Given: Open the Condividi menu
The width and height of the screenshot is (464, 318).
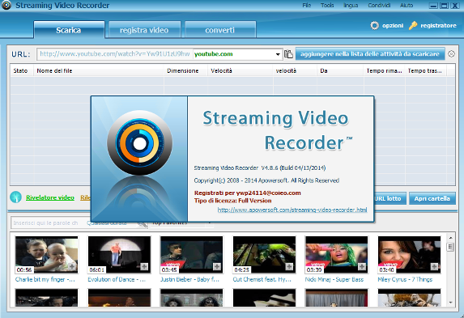Looking at the screenshot, I should tap(379, 6).
